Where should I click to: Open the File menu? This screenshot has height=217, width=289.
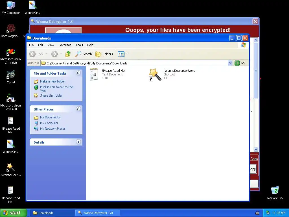(x=31, y=45)
